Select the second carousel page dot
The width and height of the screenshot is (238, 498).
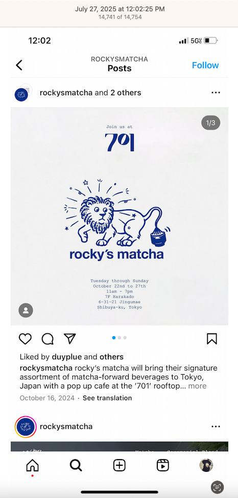point(120,338)
